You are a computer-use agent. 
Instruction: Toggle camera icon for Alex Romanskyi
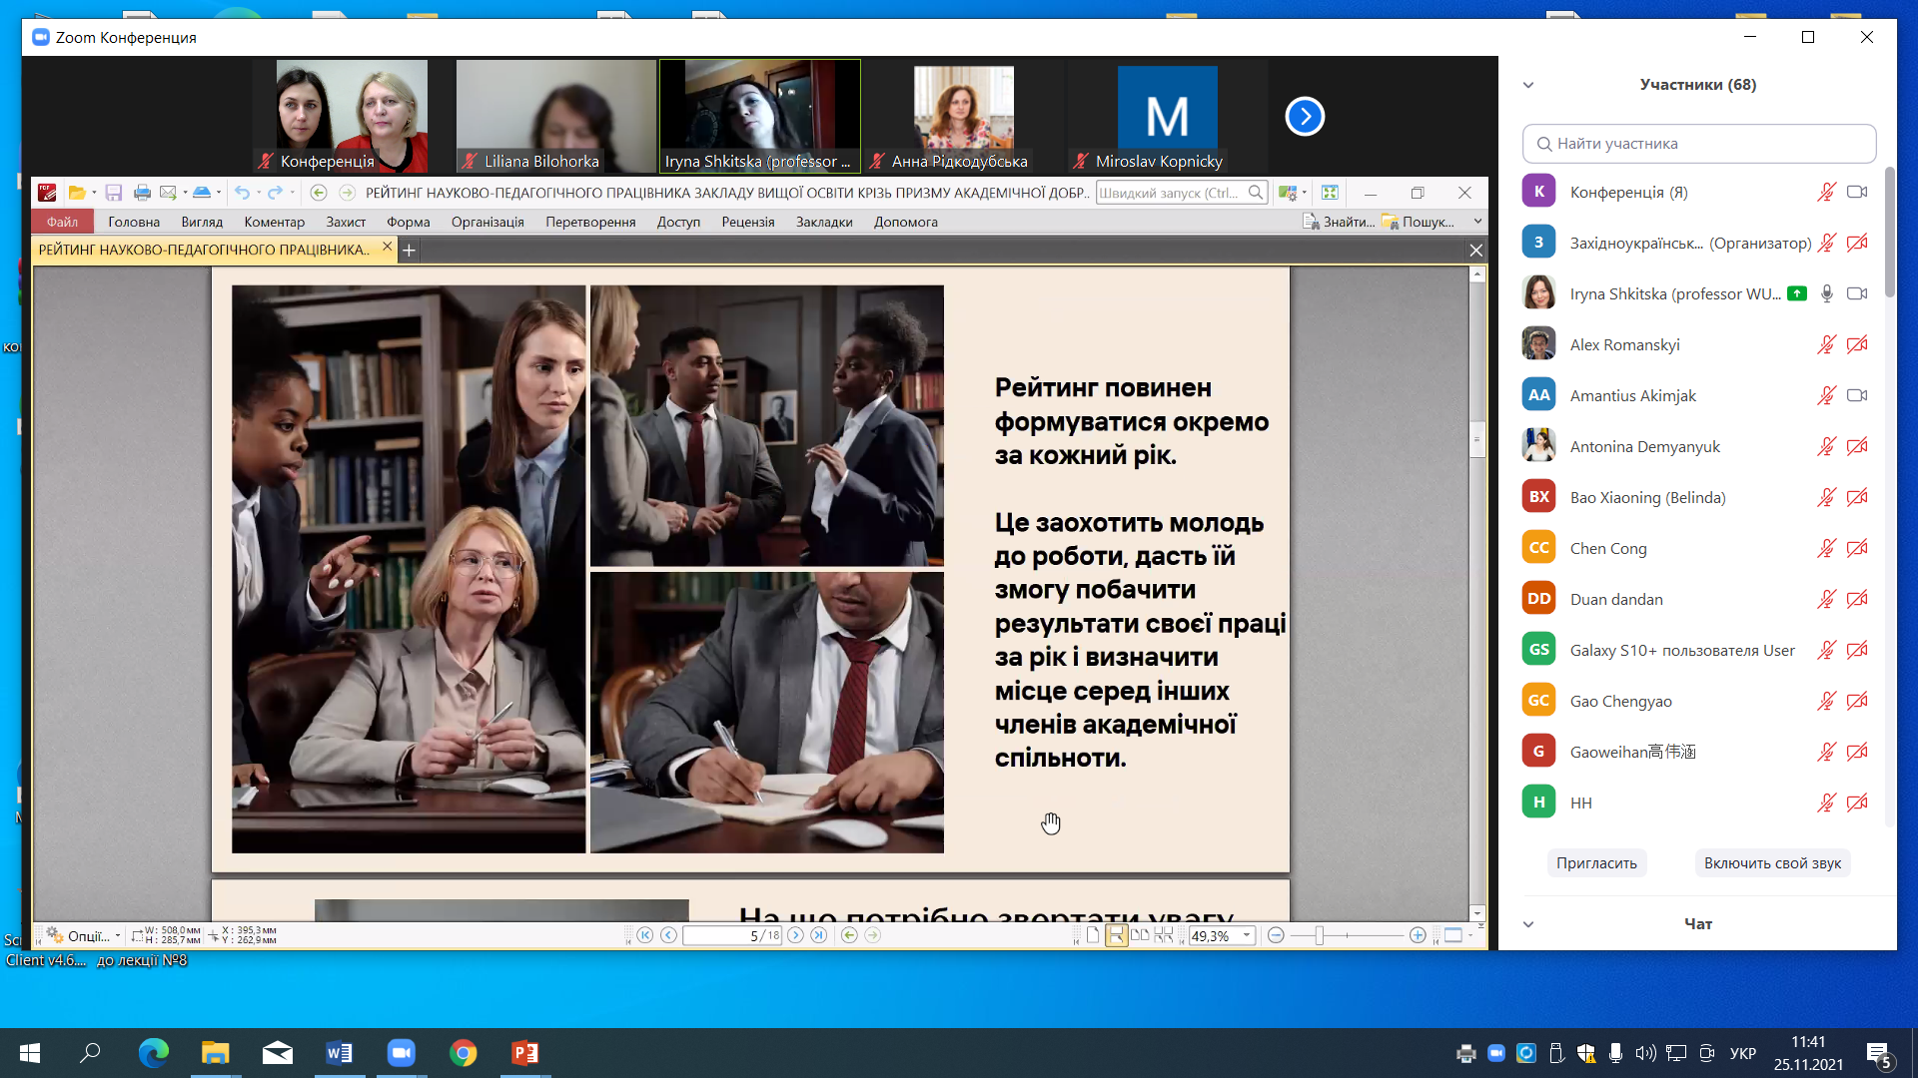[x=1857, y=344]
